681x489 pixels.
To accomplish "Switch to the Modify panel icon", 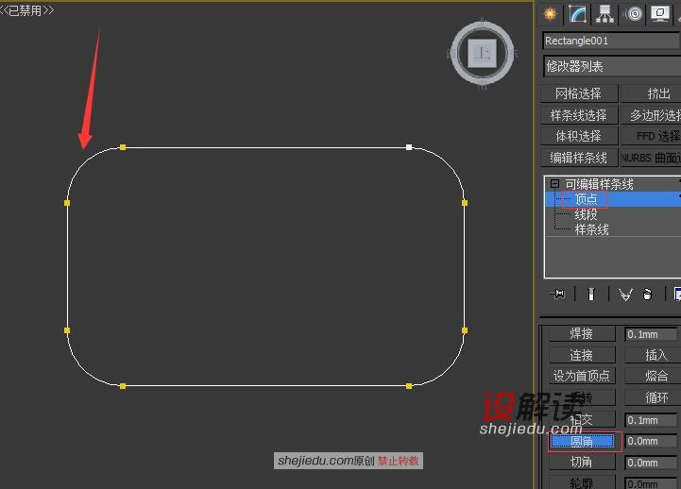I will (577, 14).
